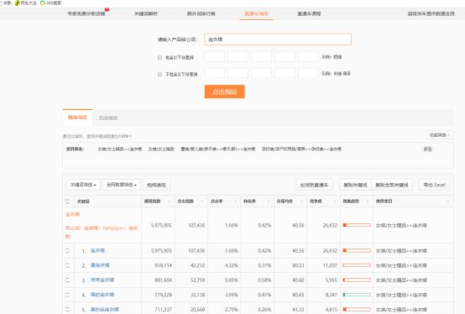The image size is (465, 314).
Task: Select checkbox for row with 779,228
Action: 68,295
